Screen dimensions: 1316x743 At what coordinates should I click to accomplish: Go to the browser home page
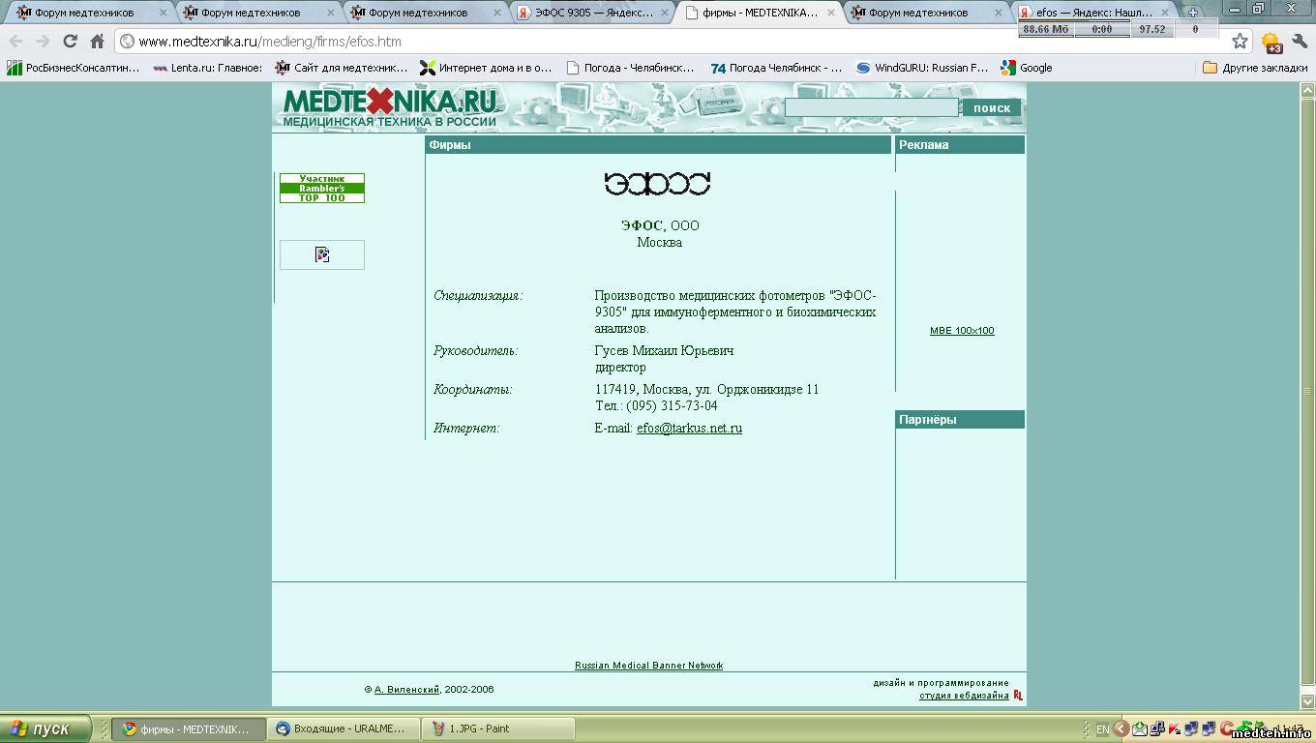point(97,42)
